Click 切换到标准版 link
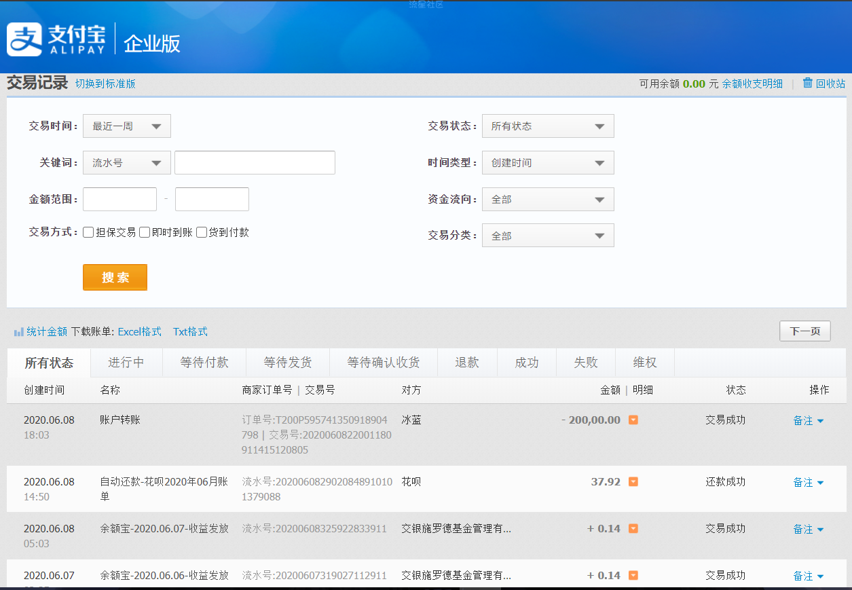 105,84
